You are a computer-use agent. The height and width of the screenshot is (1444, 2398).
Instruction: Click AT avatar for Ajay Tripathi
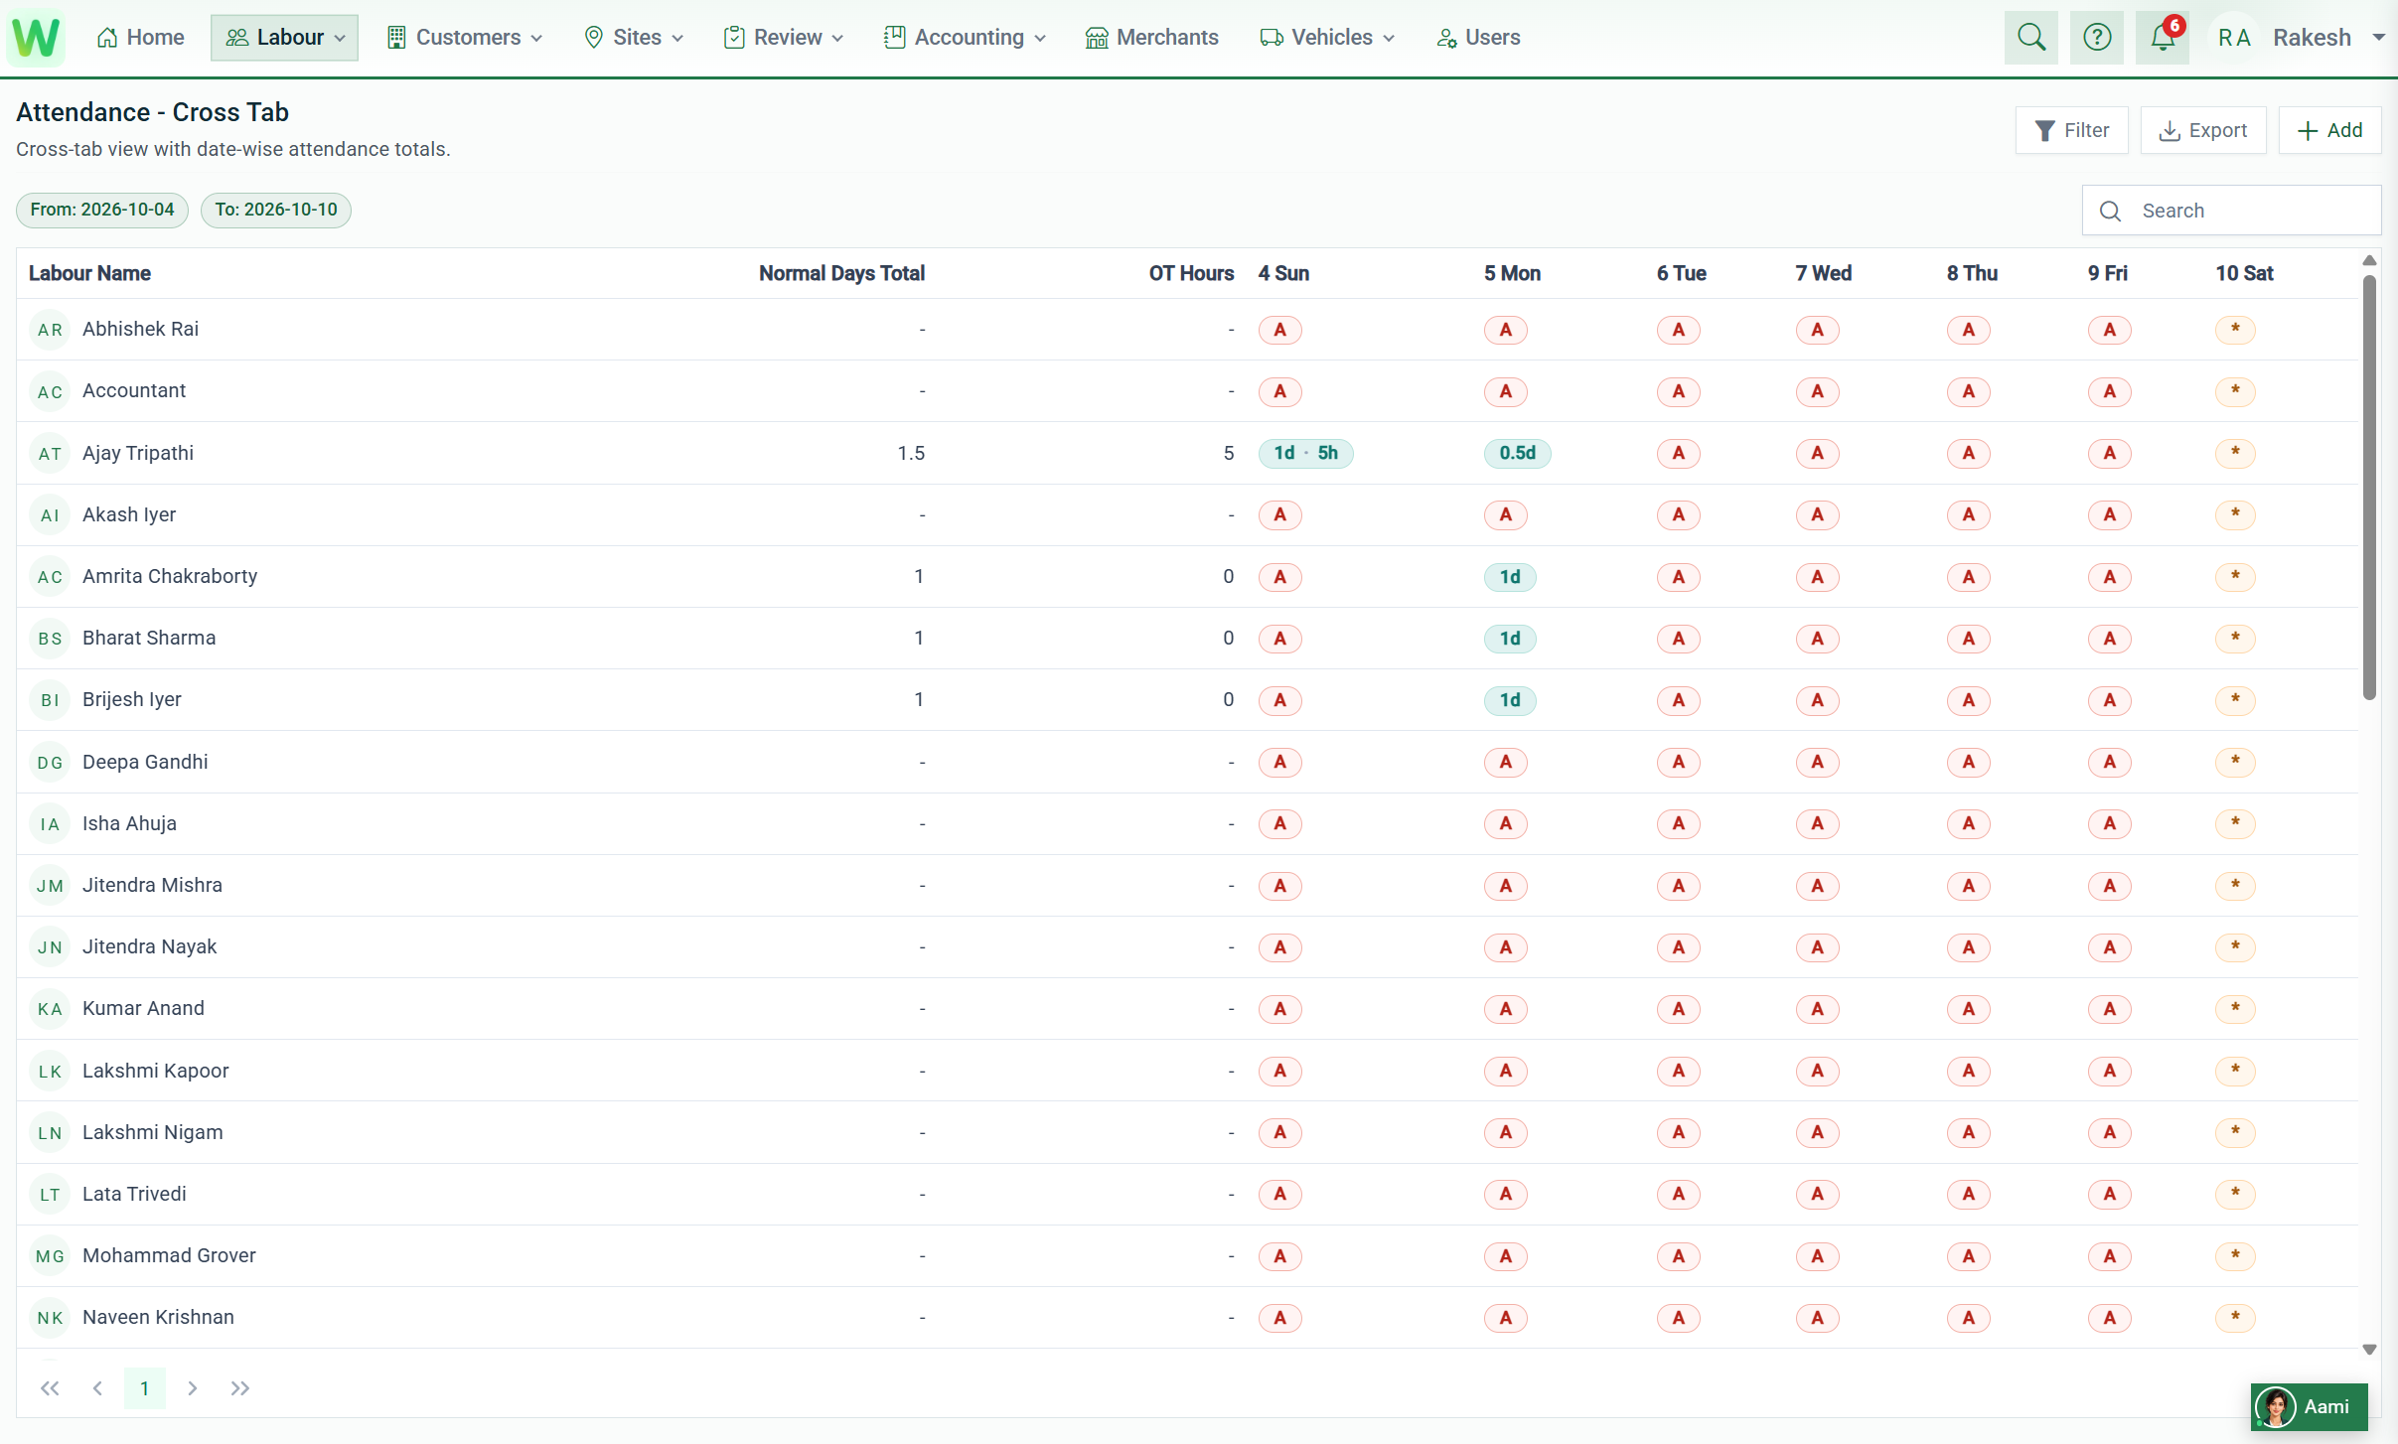pos(50,454)
